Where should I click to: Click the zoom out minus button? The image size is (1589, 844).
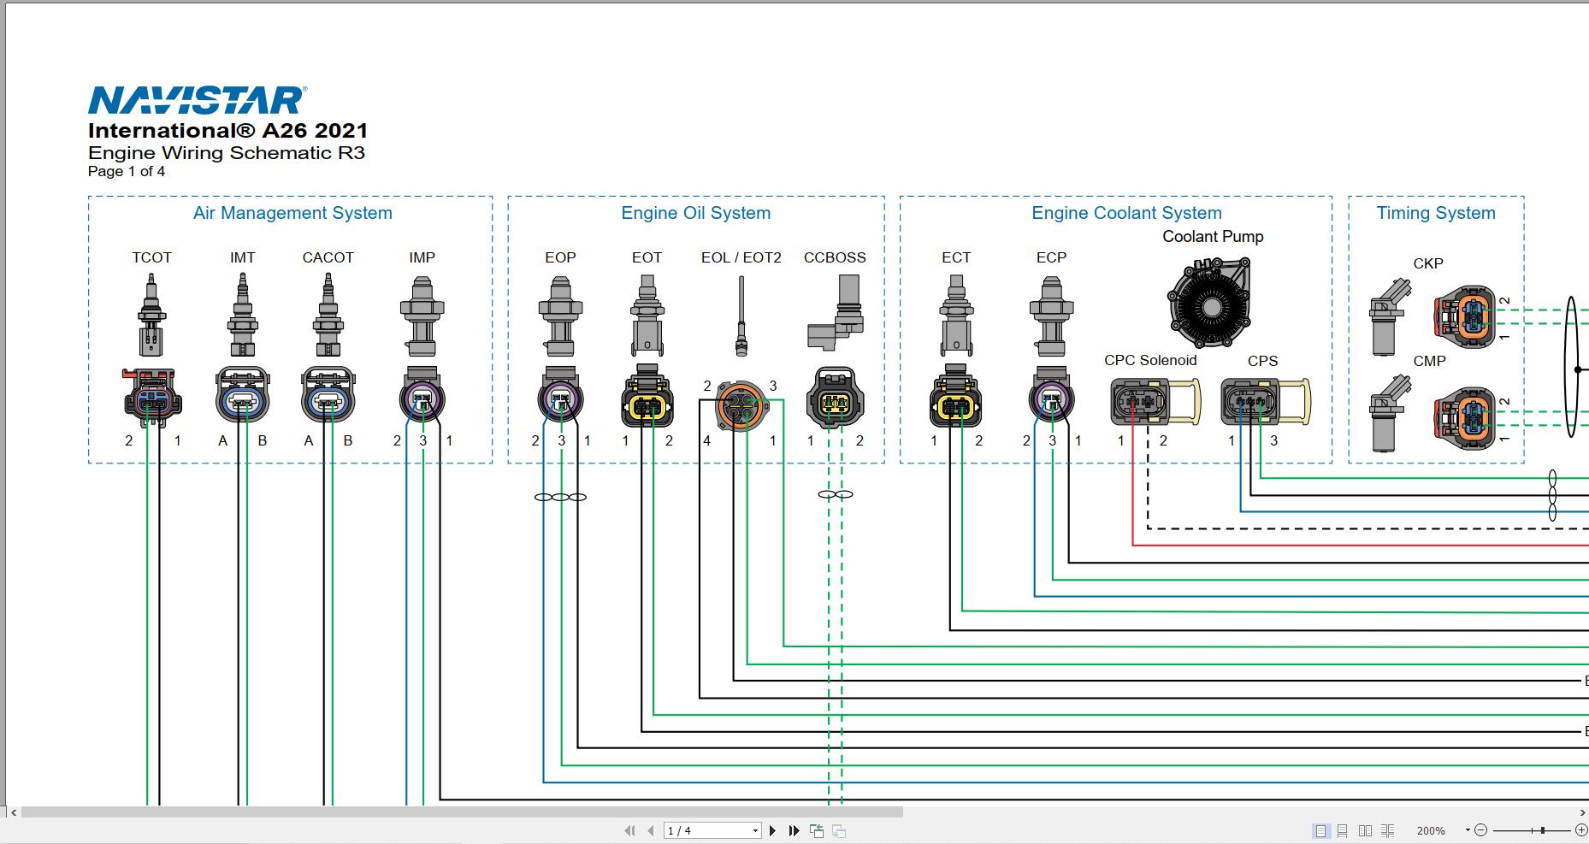coord(1481,830)
